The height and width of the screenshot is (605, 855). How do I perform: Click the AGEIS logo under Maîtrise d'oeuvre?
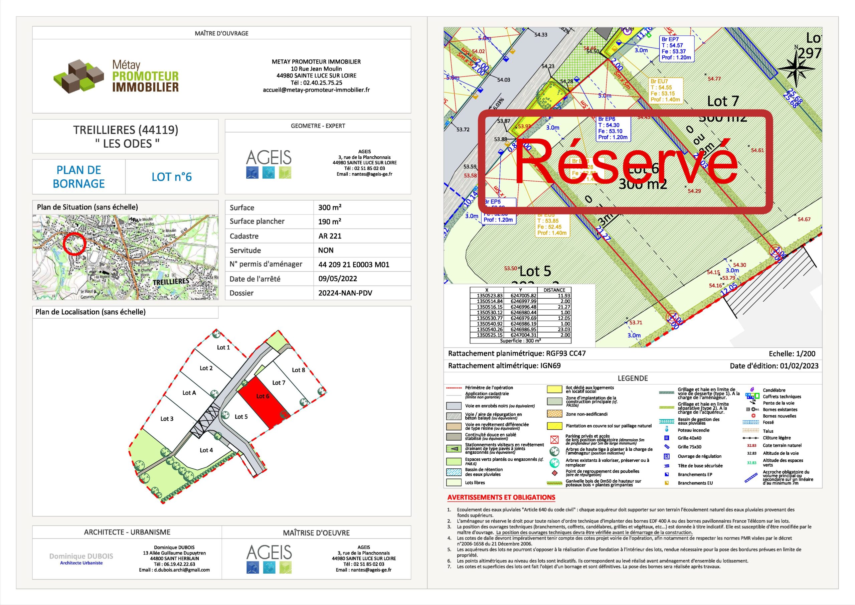pyautogui.click(x=269, y=559)
